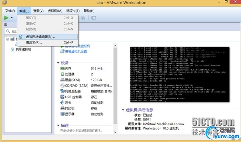Viewport: 241px width, 142px height.
Task: Click the My Computer icon in library tree
Action: [13, 39]
